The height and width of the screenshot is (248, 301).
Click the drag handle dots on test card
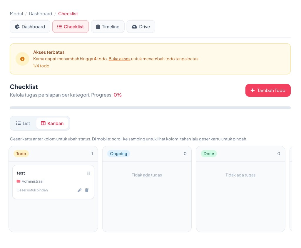click(88, 173)
